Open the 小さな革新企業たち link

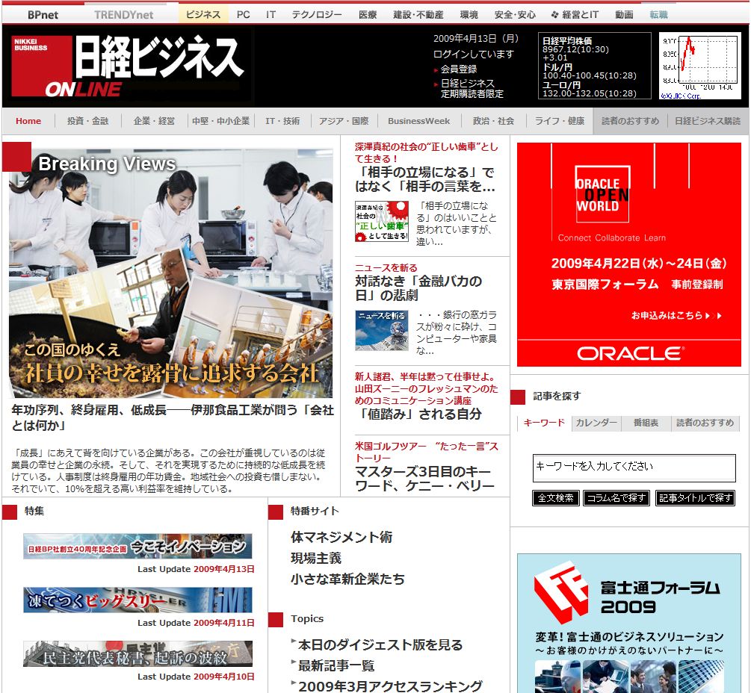click(x=347, y=579)
